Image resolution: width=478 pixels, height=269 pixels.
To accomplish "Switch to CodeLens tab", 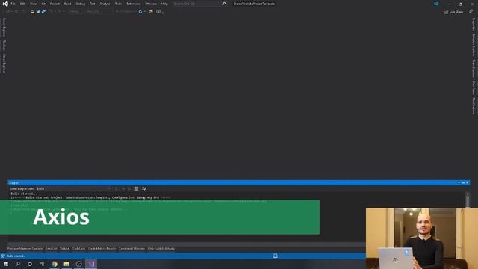I will click(x=79, y=249).
